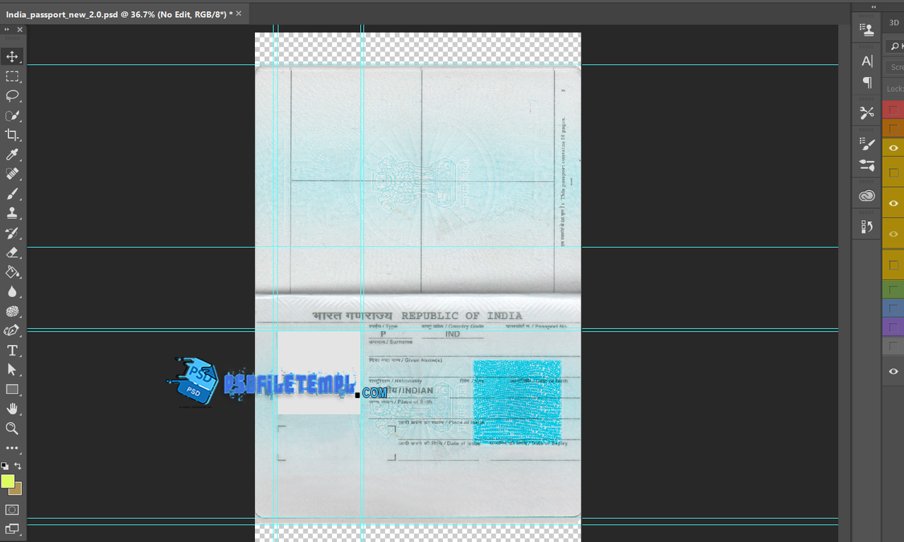
Task: Click the cyan fingerprint pattern on canvas
Action: (x=517, y=402)
